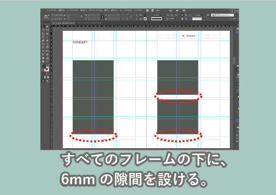The image size is (276, 195).
Task: Click the swap fill and stroke arrow
Action: [49, 65]
